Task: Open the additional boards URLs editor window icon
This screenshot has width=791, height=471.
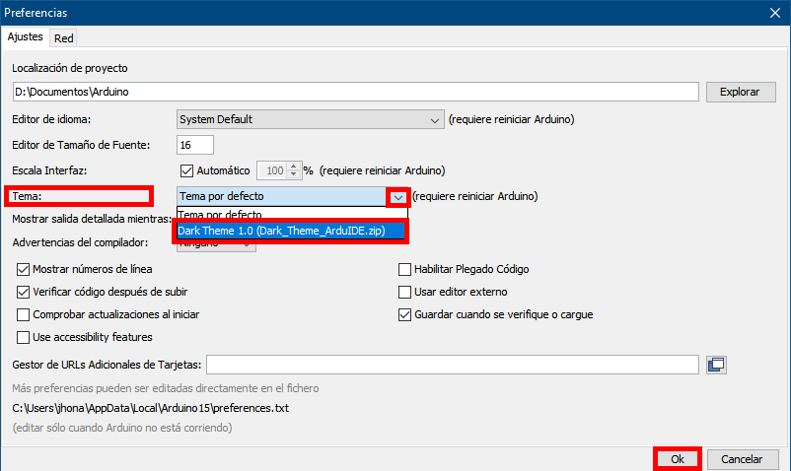Action: 716,365
